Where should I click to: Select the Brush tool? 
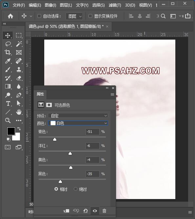pyautogui.click(x=8, y=69)
